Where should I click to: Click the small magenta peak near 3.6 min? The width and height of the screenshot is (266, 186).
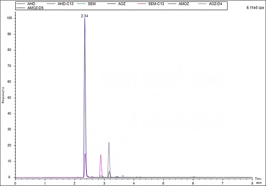click(x=123, y=176)
